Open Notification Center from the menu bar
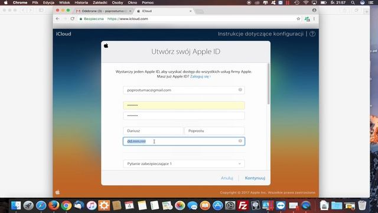Viewport: 378px width, 213px height. pos(371,2)
